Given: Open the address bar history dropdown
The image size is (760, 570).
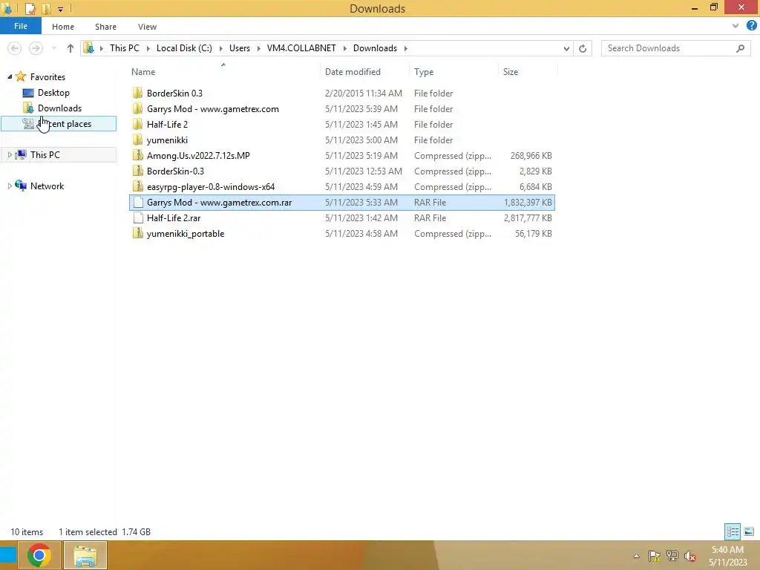Looking at the screenshot, I should pyautogui.click(x=566, y=48).
